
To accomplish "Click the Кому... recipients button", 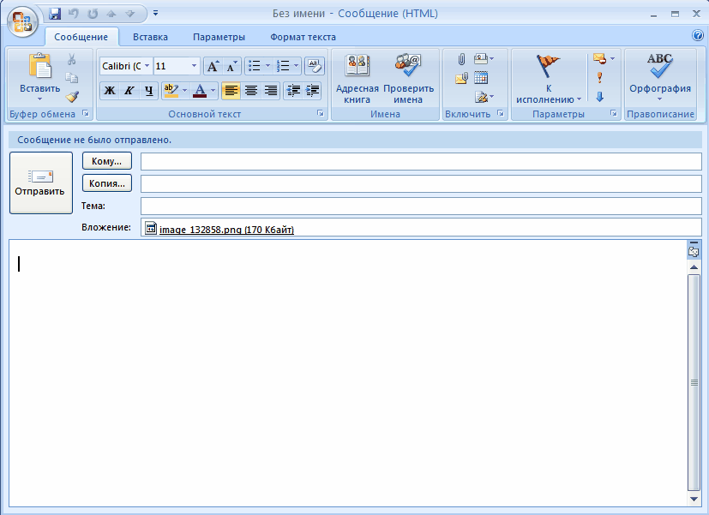I will tap(107, 161).
